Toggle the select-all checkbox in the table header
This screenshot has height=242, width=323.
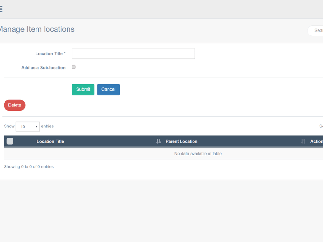(x=10, y=141)
